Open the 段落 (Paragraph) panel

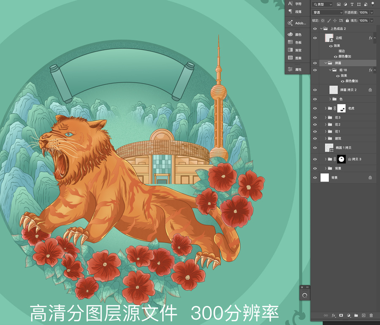pos(295,12)
